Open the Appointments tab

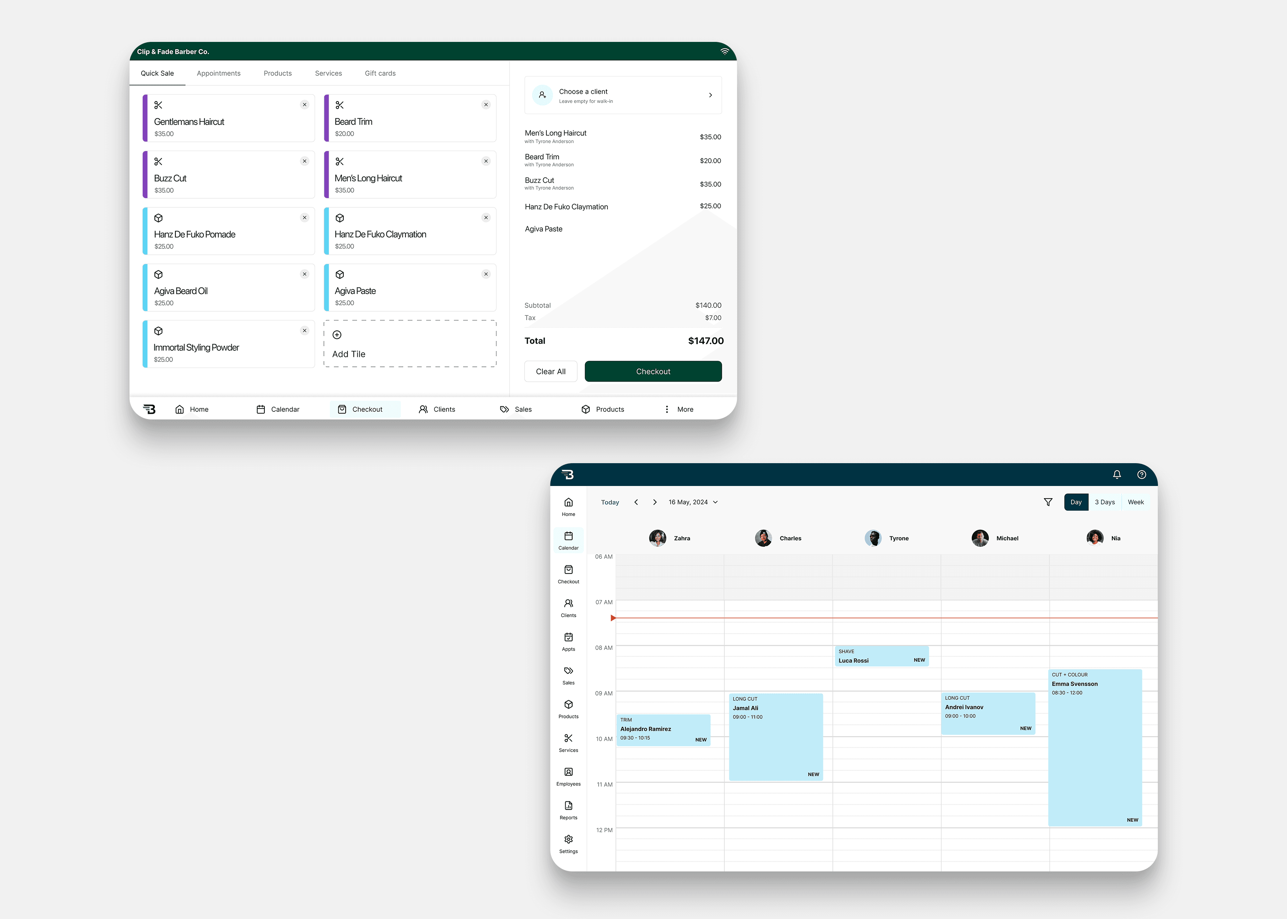(x=218, y=73)
